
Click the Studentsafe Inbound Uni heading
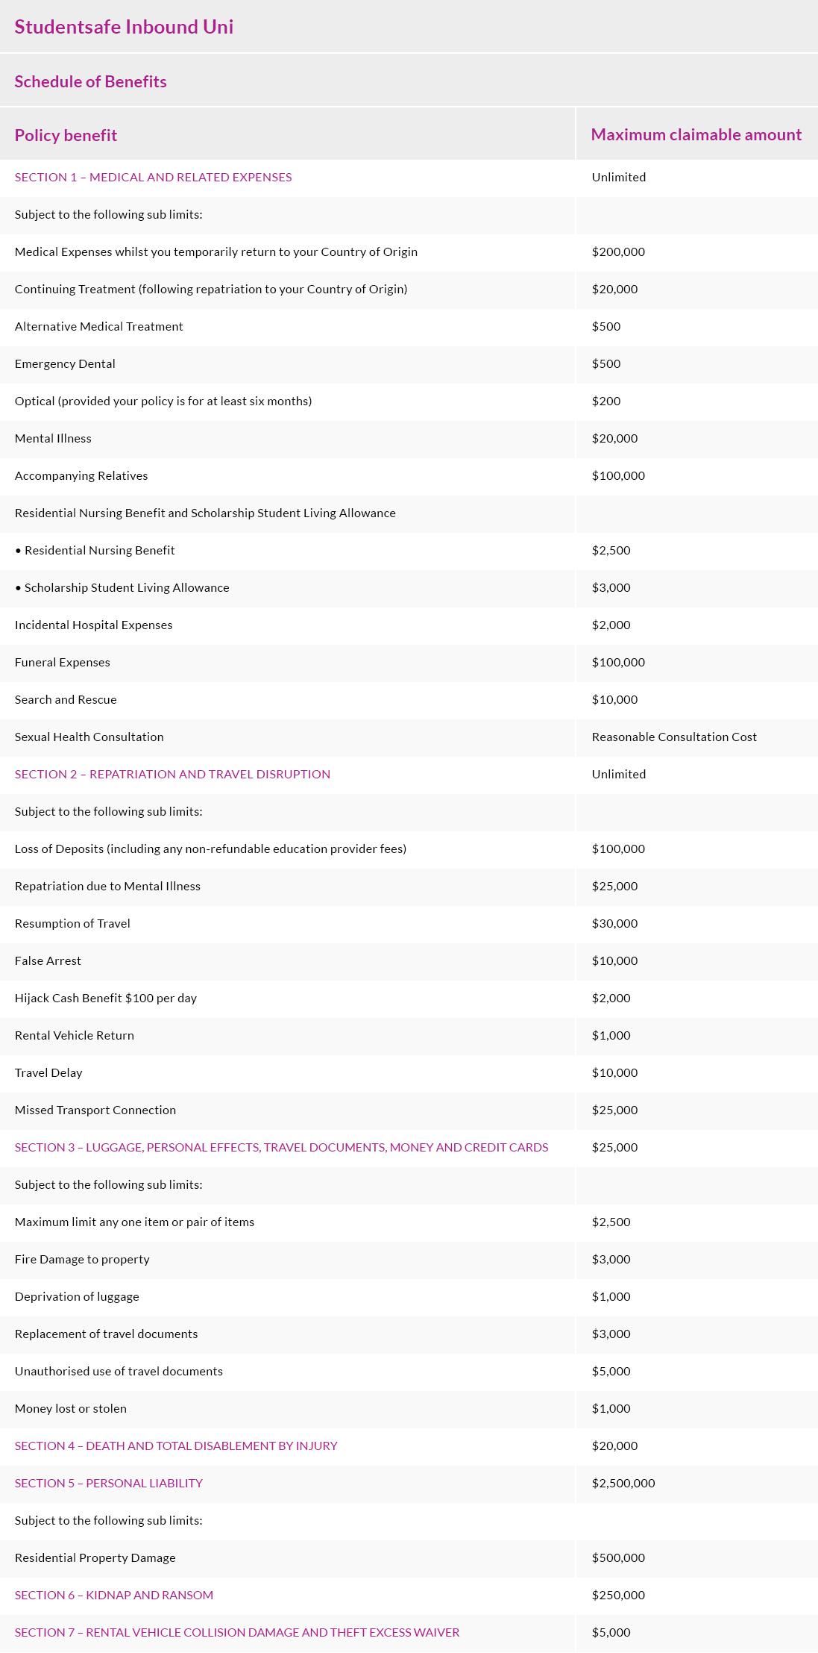pos(124,27)
